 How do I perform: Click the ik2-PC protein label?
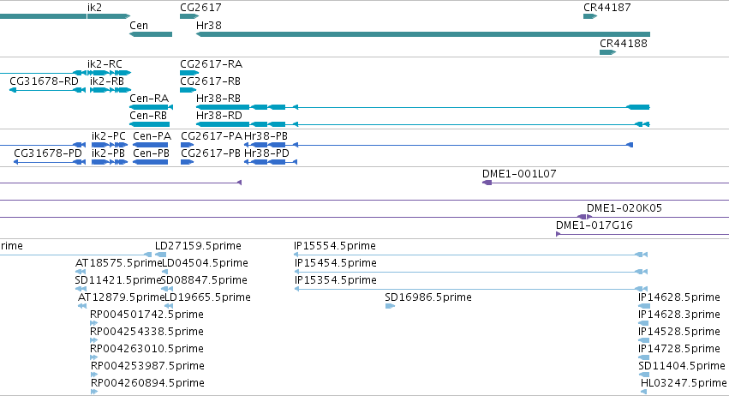[x=108, y=136]
